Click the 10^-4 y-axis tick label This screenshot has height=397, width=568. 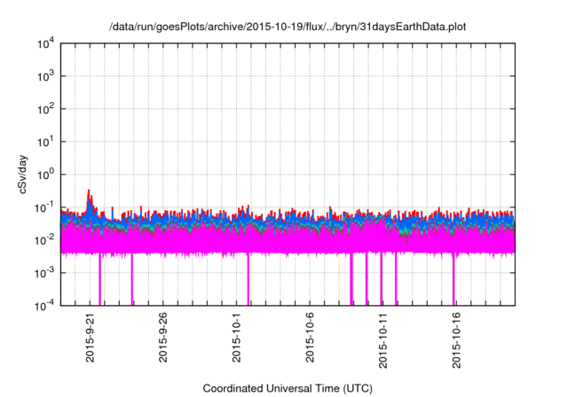(45, 306)
